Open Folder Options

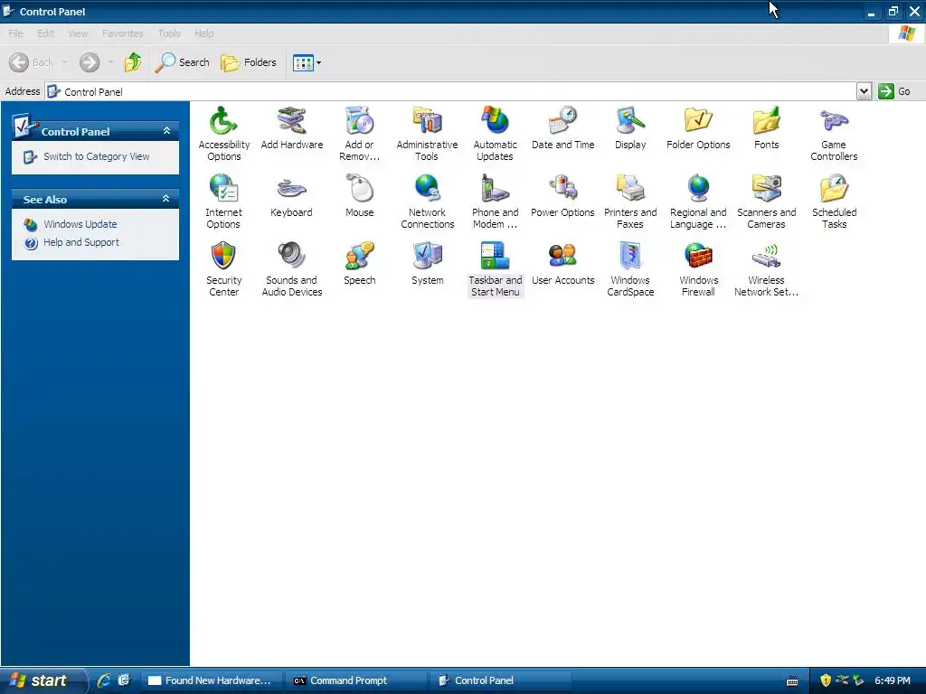click(698, 128)
